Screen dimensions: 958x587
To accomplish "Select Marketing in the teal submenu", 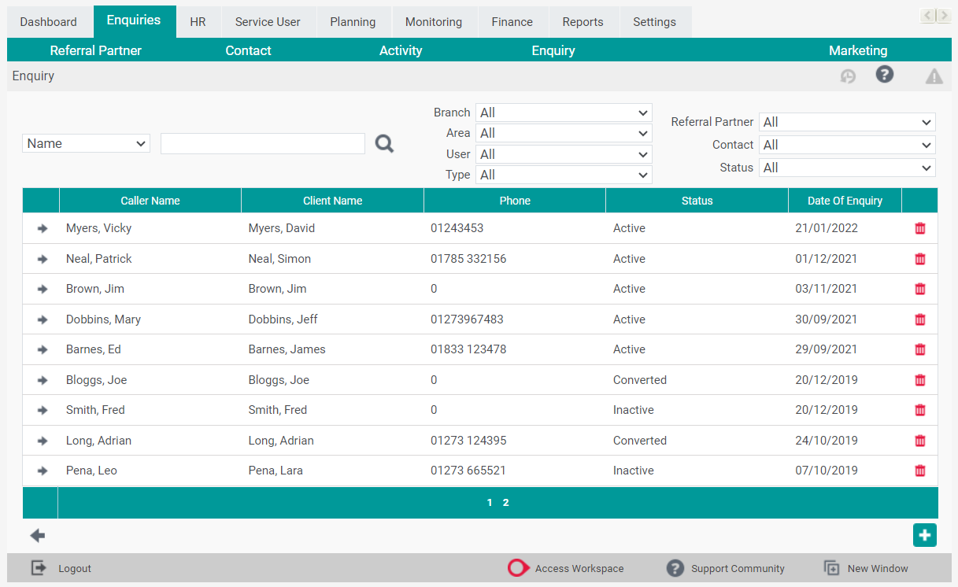I will click(858, 50).
